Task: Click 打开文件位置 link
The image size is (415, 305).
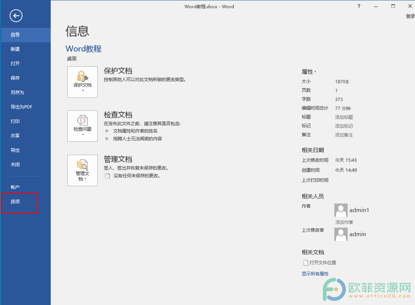Action: pos(323,263)
